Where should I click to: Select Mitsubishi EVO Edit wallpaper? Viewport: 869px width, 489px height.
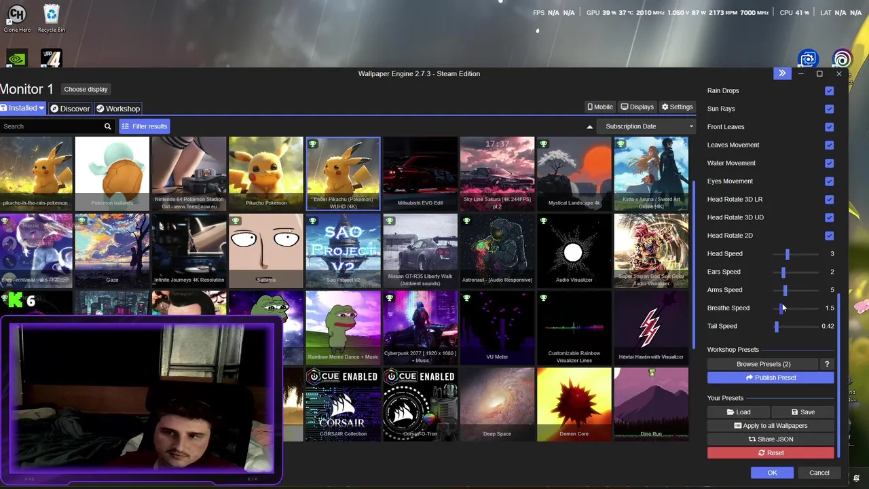tap(420, 173)
